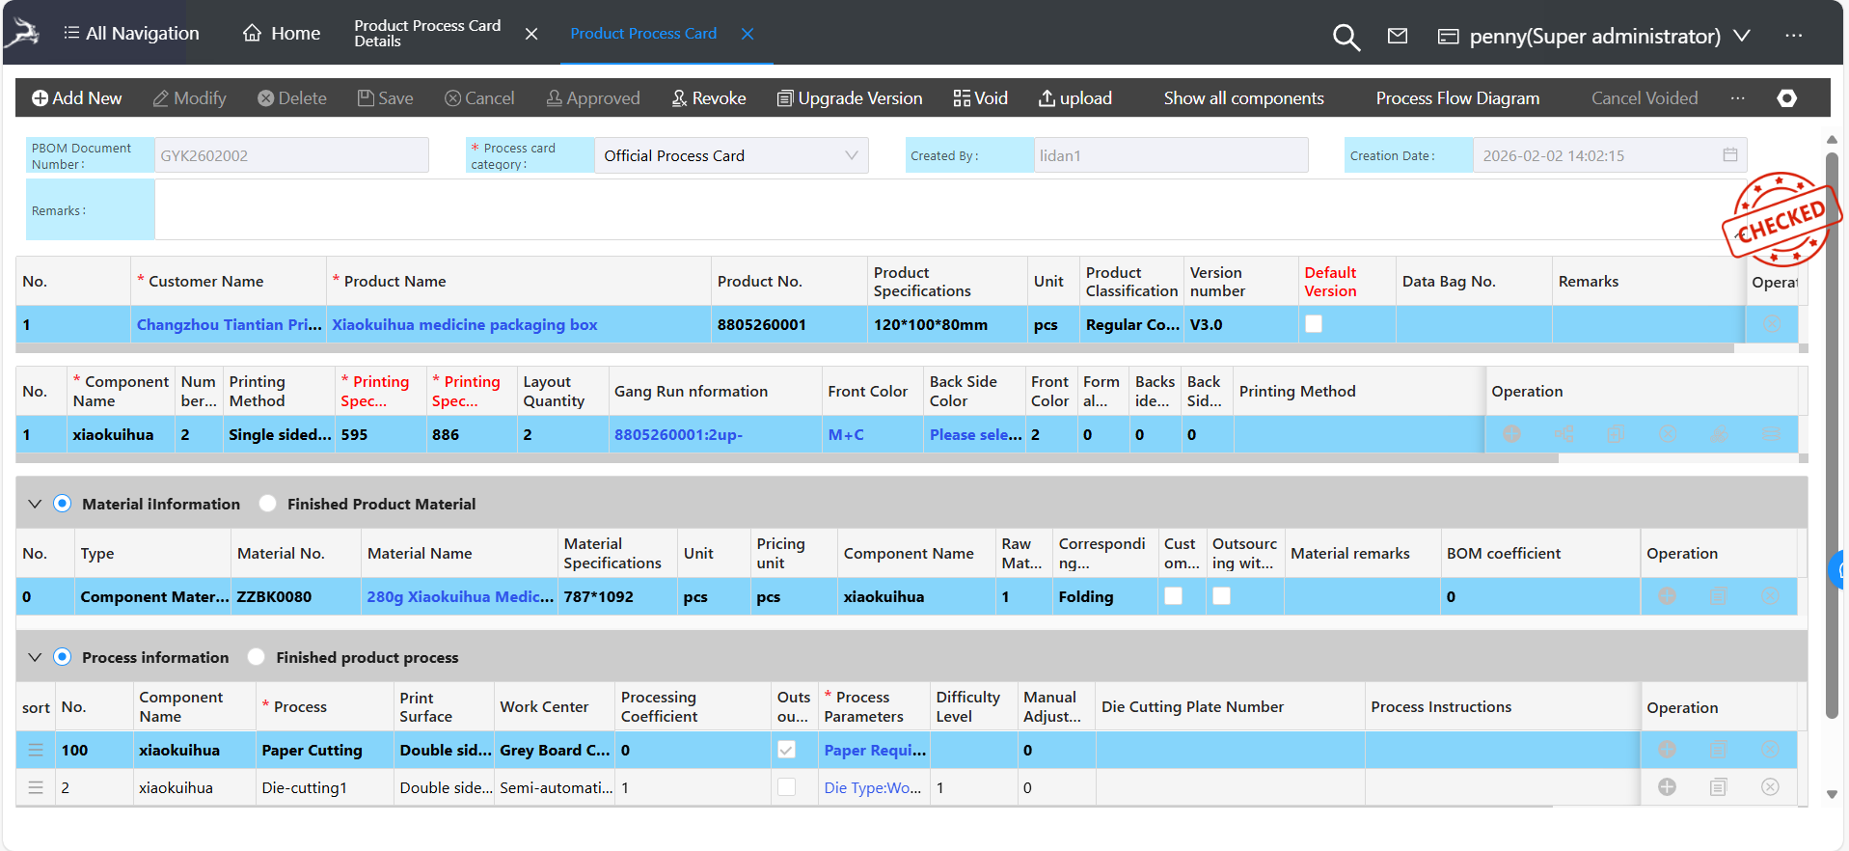
Task: Open the Creation Date calendar icon
Action: pos(1729,155)
